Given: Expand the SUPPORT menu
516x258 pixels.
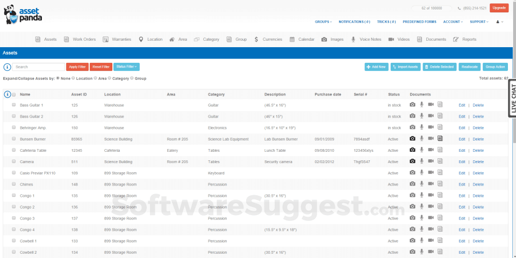Looking at the screenshot, I should click(479, 22).
